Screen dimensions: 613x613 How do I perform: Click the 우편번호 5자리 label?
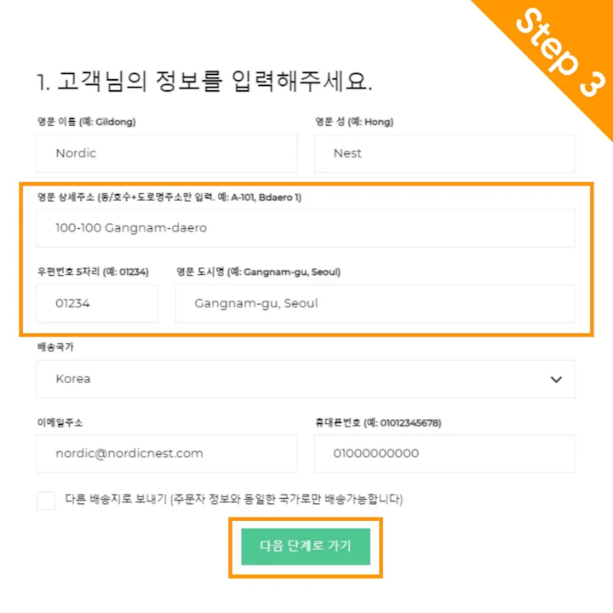93,272
